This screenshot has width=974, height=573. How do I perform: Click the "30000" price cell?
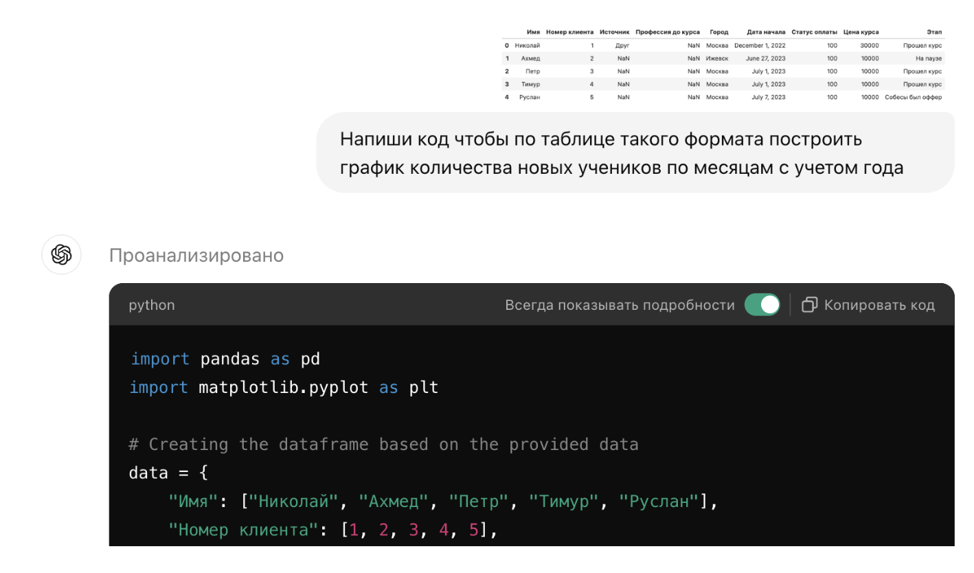[x=870, y=46]
